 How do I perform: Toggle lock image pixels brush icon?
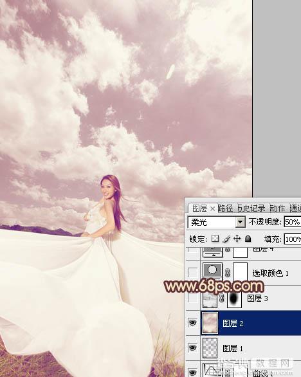tap(226, 239)
